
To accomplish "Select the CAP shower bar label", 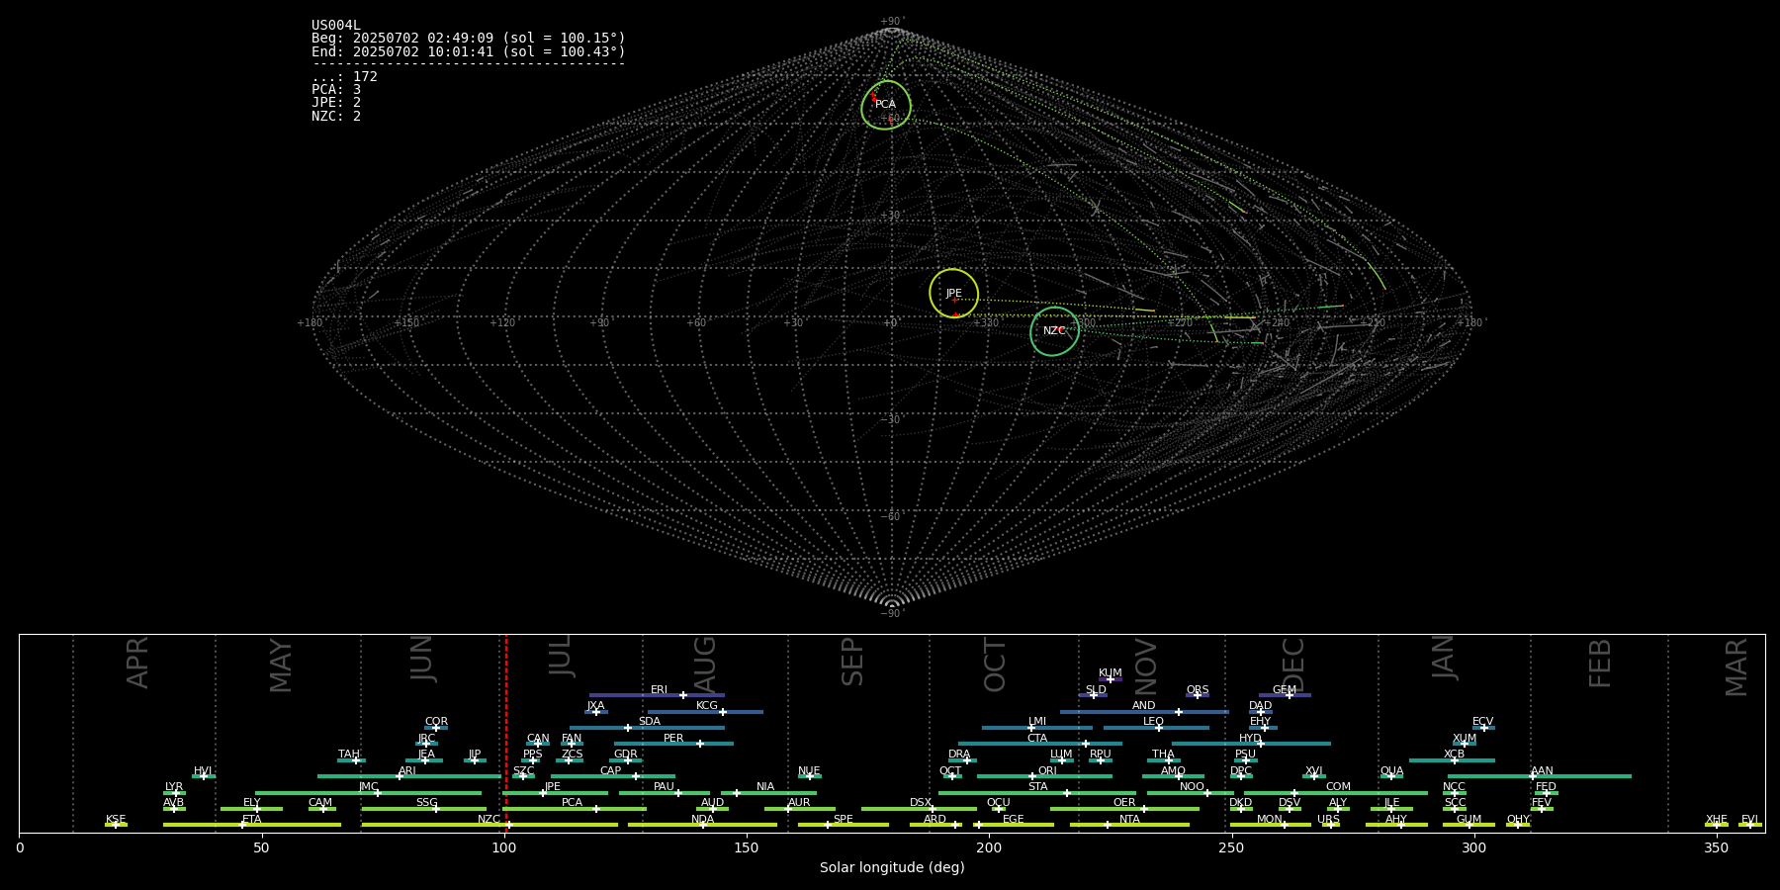I will 611,771.
